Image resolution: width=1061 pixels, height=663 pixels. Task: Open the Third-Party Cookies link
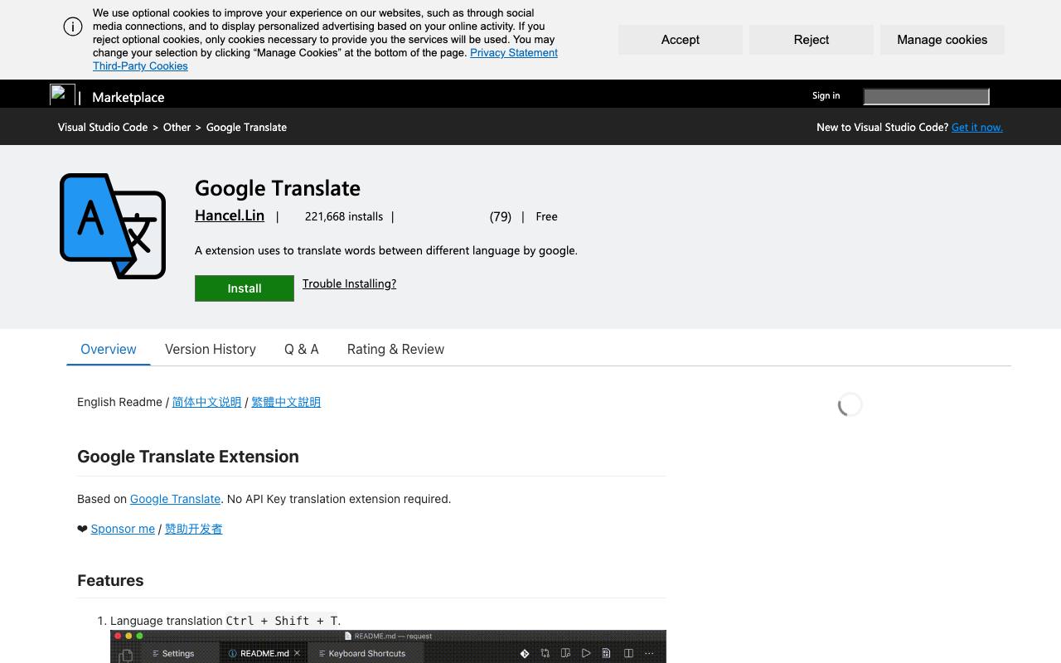click(140, 65)
